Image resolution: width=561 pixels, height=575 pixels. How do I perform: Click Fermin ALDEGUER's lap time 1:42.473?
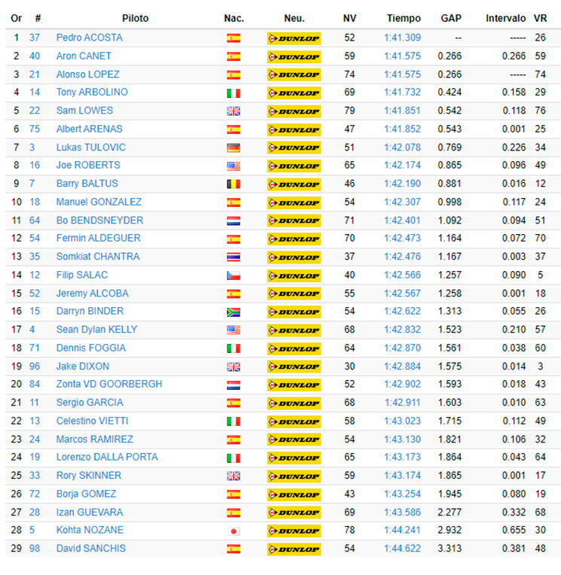pos(402,238)
